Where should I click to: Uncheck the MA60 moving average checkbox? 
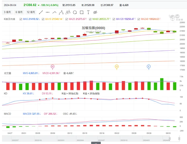90,19
